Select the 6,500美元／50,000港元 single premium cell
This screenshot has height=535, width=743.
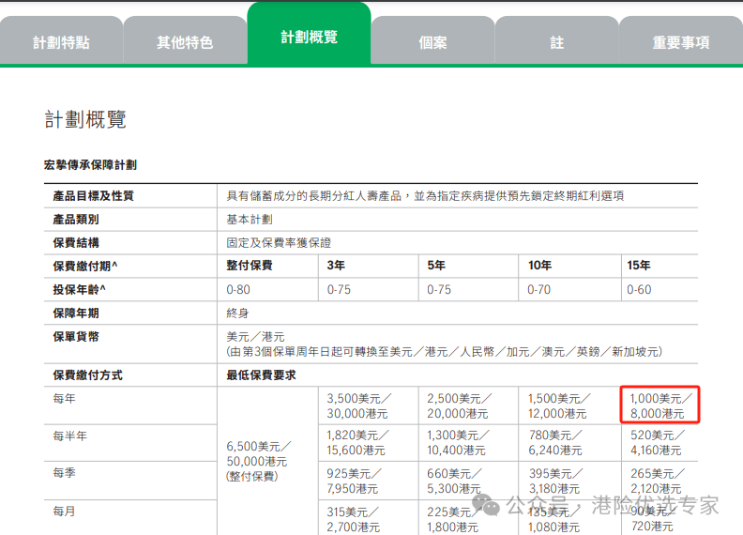pyautogui.click(x=258, y=461)
